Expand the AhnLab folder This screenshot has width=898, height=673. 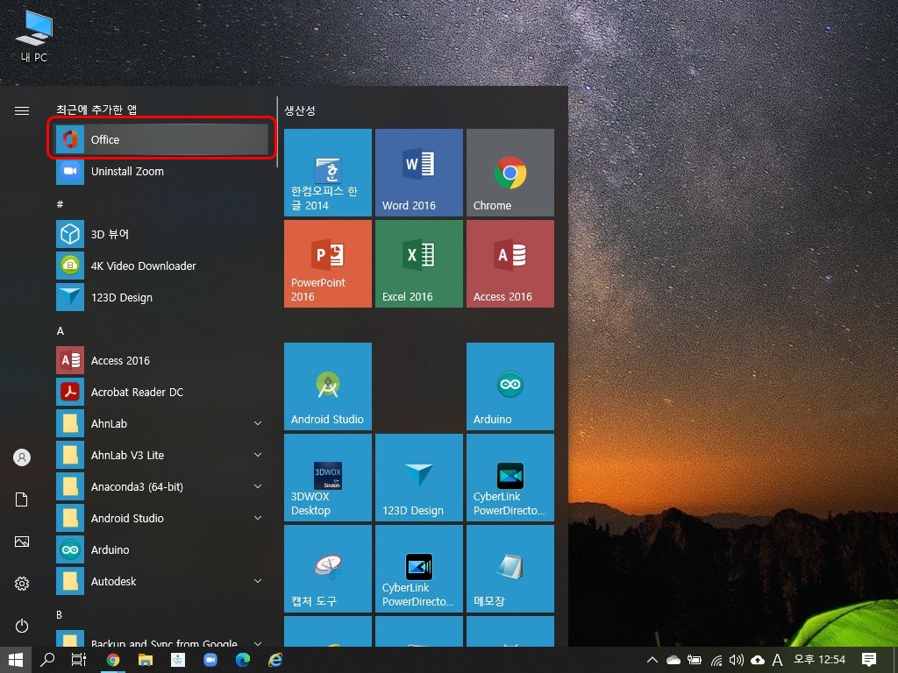[x=161, y=423]
